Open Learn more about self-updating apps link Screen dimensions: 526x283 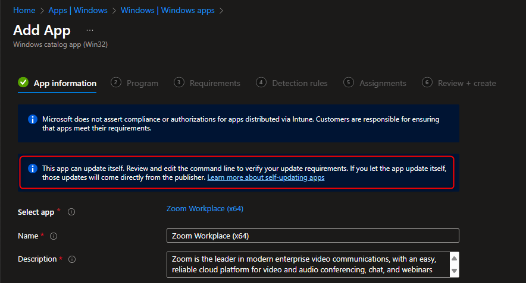[266, 177]
